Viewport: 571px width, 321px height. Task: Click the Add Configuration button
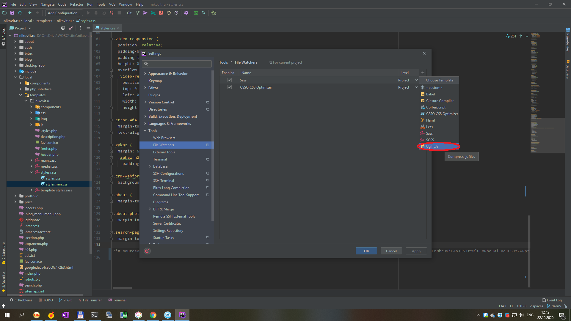[64, 13]
